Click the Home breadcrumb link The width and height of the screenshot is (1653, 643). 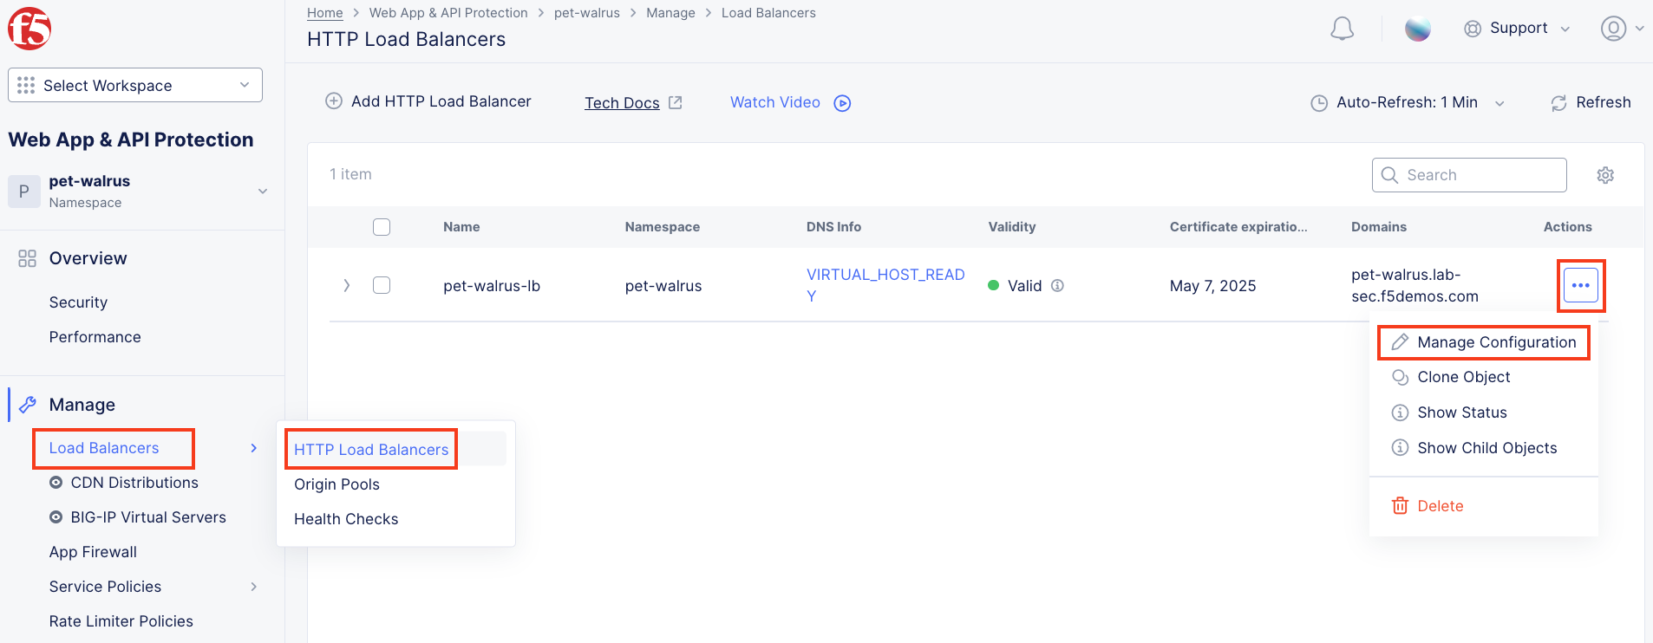click(x=325, y=13)
